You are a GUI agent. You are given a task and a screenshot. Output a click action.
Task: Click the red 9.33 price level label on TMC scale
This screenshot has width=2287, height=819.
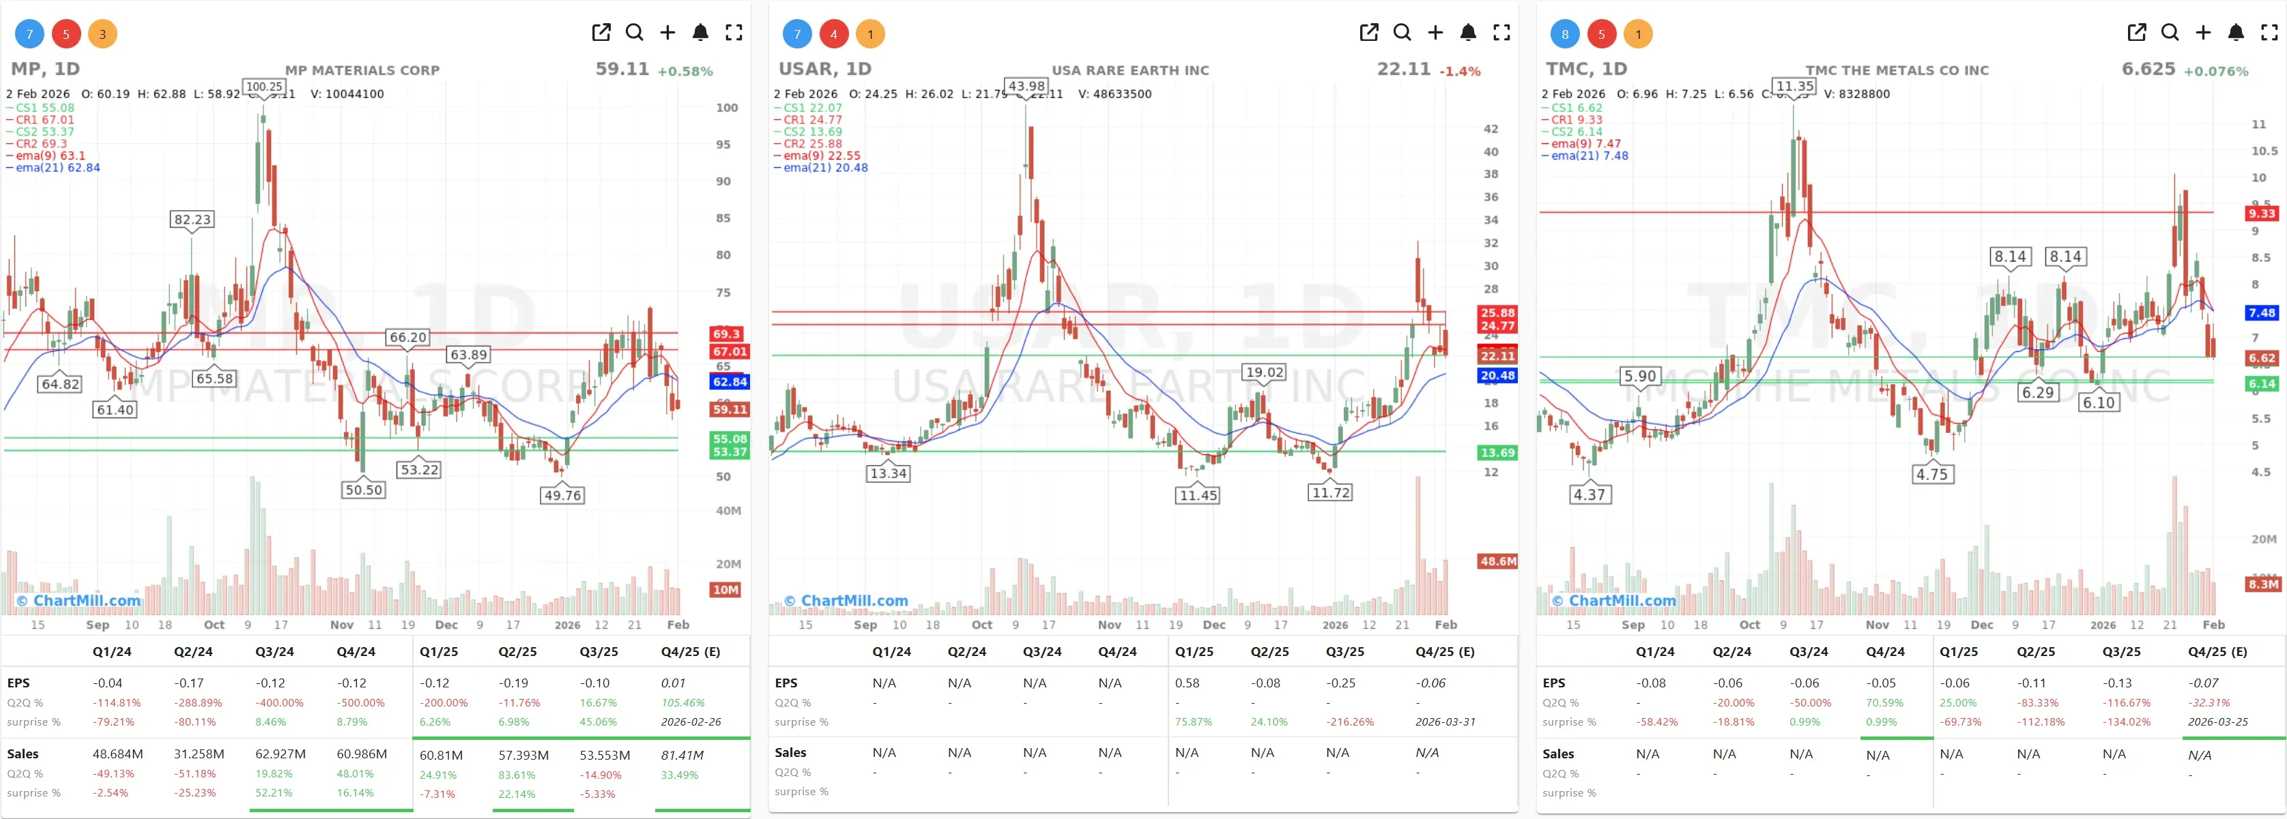point(2263,213)
